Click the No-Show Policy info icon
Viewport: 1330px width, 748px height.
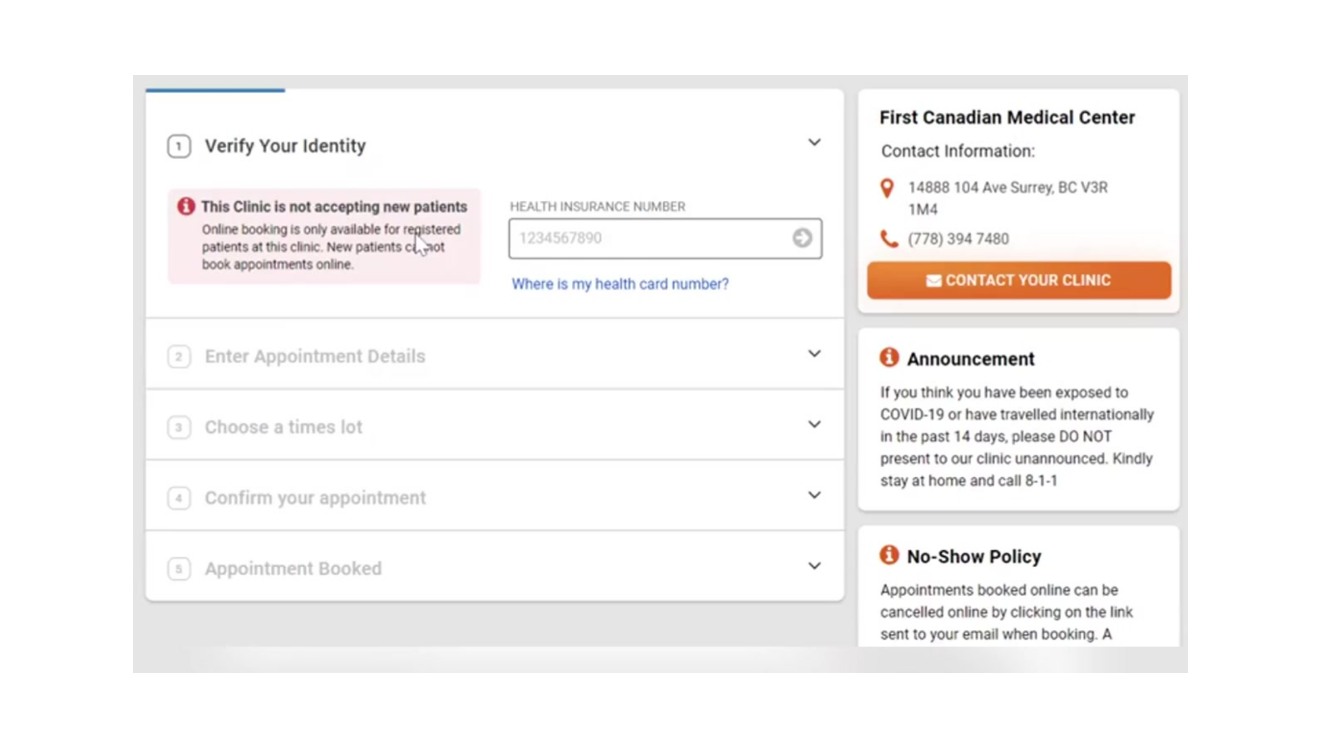point(889,556)
